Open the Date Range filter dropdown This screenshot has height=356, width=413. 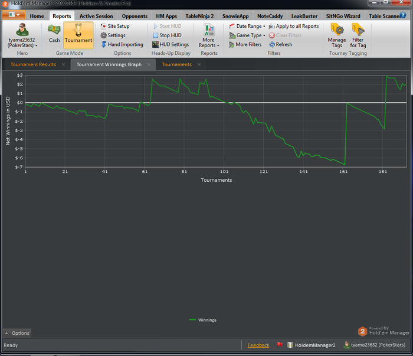click(x=247, y=26)
